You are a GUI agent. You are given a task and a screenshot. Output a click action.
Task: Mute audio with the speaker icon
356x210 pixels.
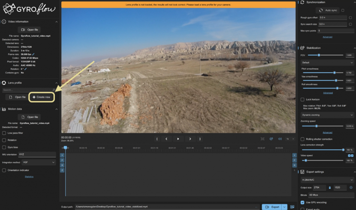pos(280,139)
